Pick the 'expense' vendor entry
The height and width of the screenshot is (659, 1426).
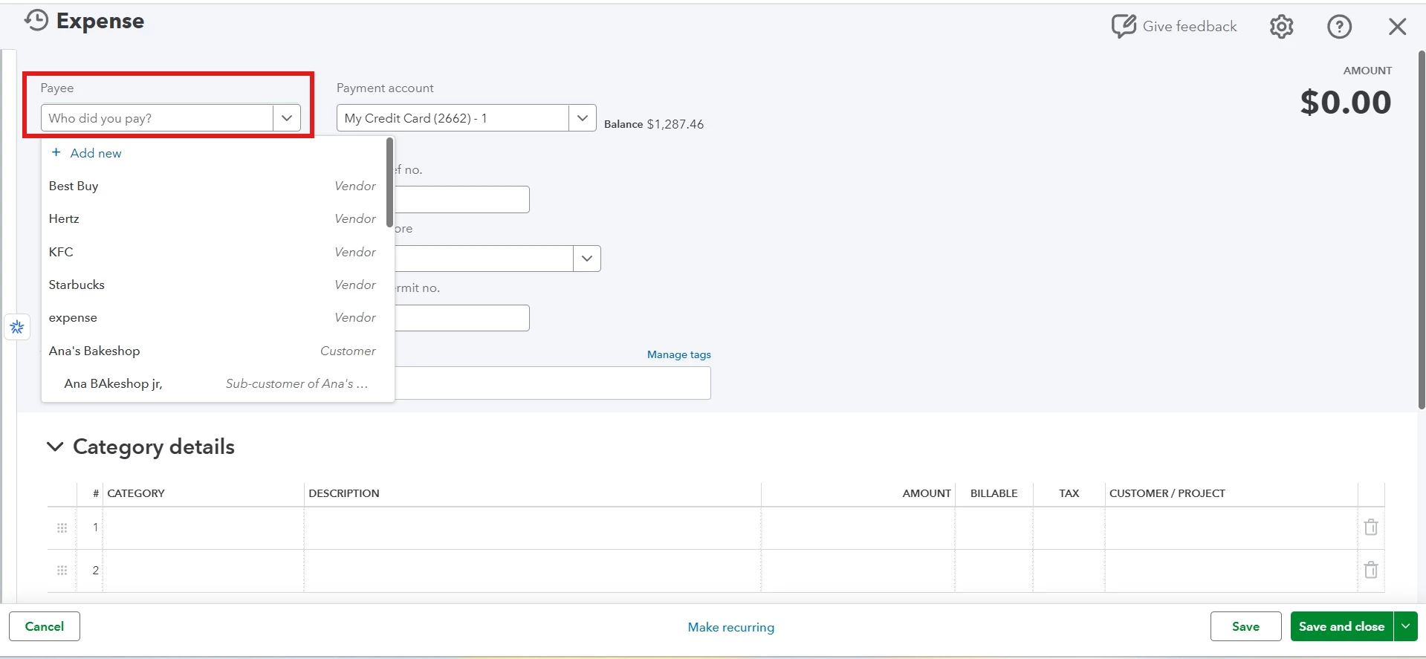tap(213, 317)
